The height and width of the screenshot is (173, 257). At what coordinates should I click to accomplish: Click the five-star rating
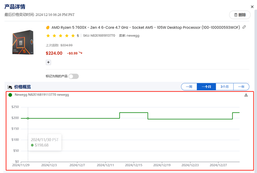(x=61, y=36)
